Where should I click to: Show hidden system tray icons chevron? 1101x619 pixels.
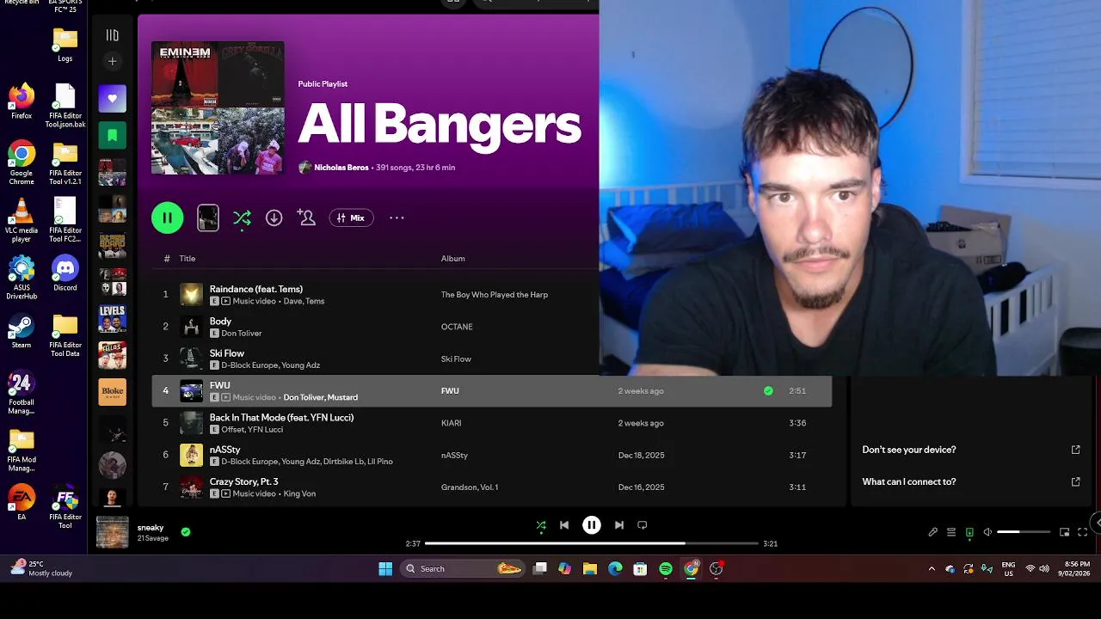click(x=932, y=568)
